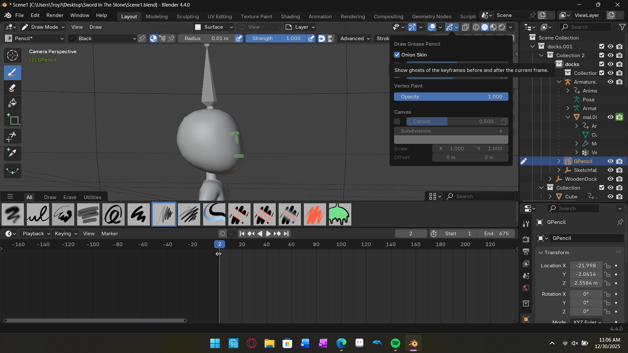
Task: Choose the orange marker brush thumbnail
Action: click(315, 214)
